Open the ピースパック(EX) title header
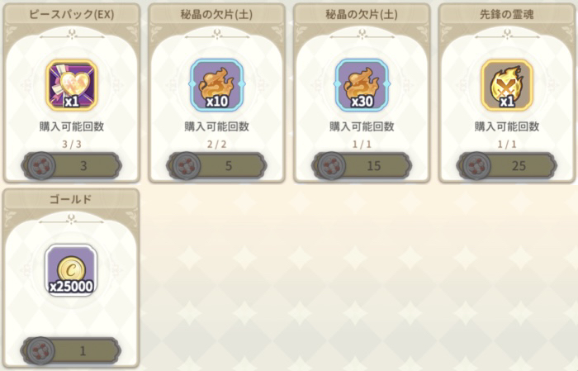578x371 pixels. click(x=72, y=14)
